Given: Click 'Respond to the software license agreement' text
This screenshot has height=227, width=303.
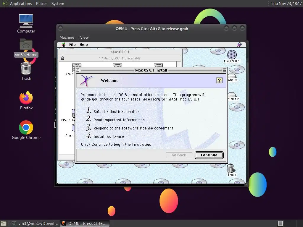Looking at the screenshot, I should (133, 128).
